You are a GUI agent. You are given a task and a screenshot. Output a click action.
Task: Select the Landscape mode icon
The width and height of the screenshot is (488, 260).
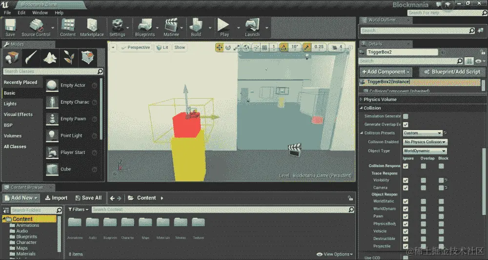coord(50,58)
